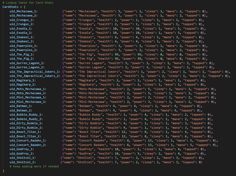Viewport: 236px width, 176px height.
Task: Click the uid_Gurren_Lagann_2 key
Action: pyautogui.click(x=27, y=67)
